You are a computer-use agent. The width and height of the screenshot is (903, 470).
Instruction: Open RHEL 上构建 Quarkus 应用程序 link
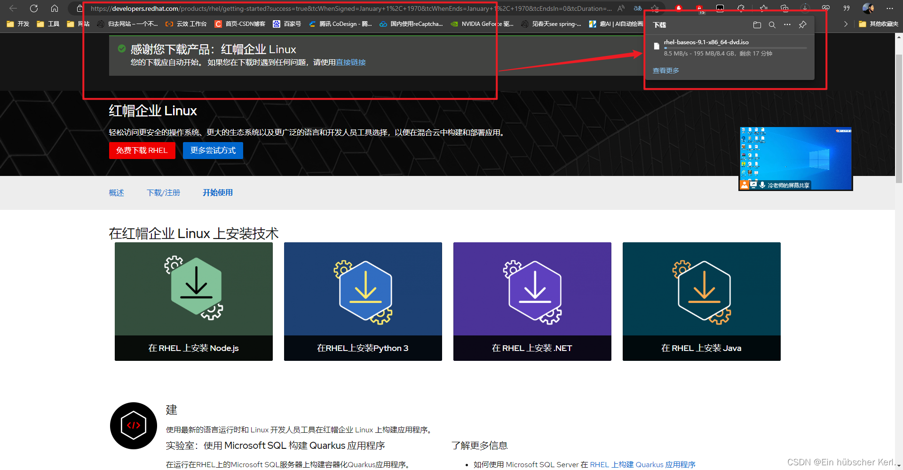click(x=642, y=465)
